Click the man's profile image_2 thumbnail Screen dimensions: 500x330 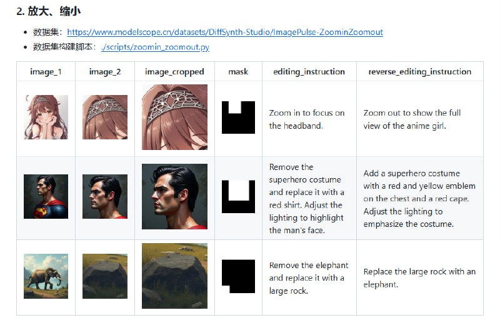click(x=105, y=196)
